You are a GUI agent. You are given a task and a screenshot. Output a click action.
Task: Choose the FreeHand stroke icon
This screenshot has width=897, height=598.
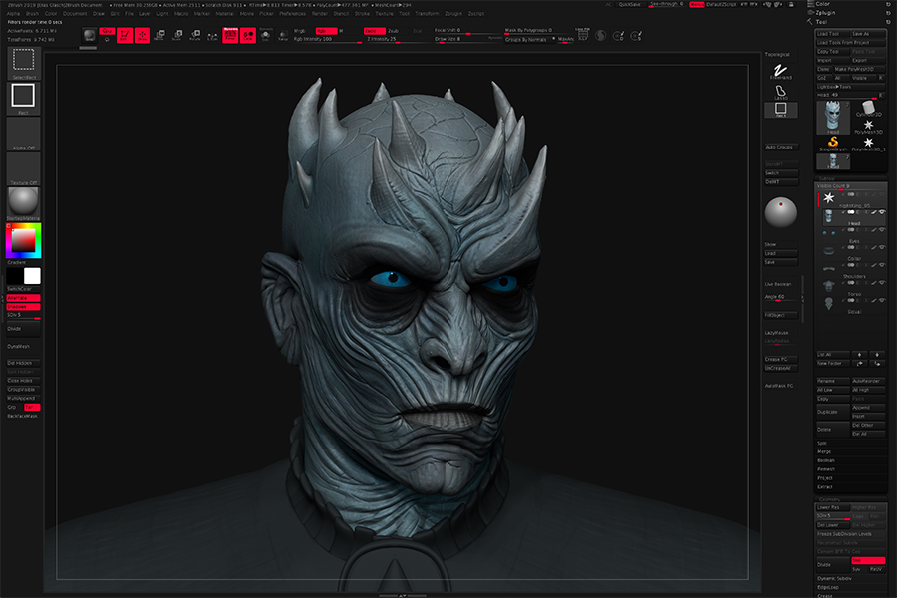(x=780, y=72)
